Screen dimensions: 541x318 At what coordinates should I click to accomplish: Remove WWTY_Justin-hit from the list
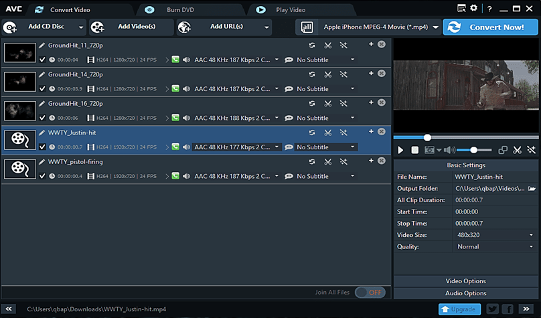[381, 131]
